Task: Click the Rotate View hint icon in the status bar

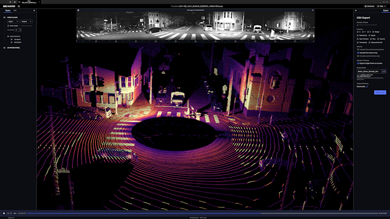Action: [x=190, y=218]
